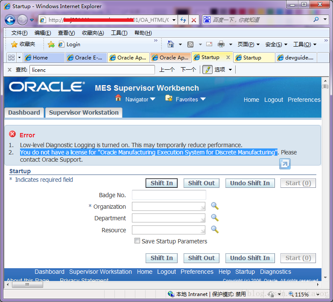Open the 页面(P) toolbar menu
Screen dimensions: 333x302
(248, 44)
